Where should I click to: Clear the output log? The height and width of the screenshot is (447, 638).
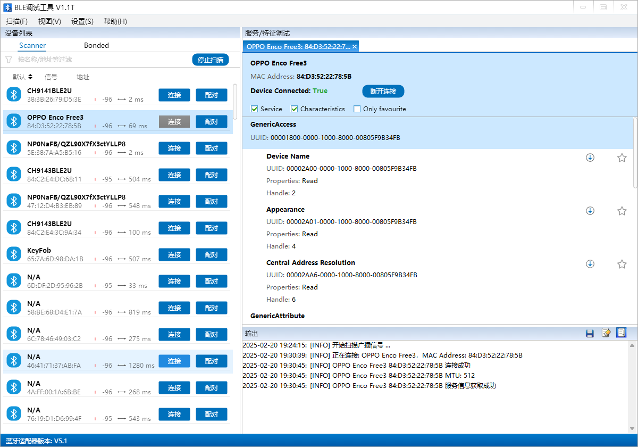[606, 333]
